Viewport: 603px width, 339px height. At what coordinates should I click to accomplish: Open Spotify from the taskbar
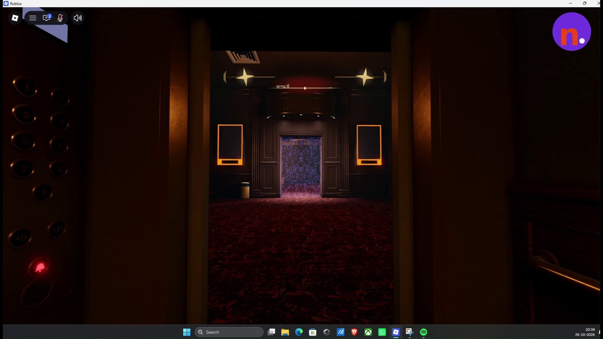click(x=423, y=332)
